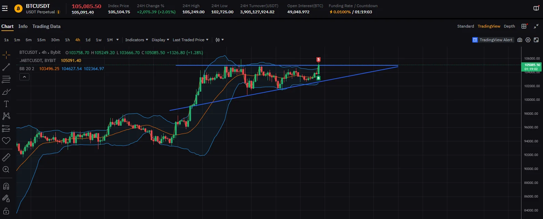Select the 1s timeframe

pos(6,40)
